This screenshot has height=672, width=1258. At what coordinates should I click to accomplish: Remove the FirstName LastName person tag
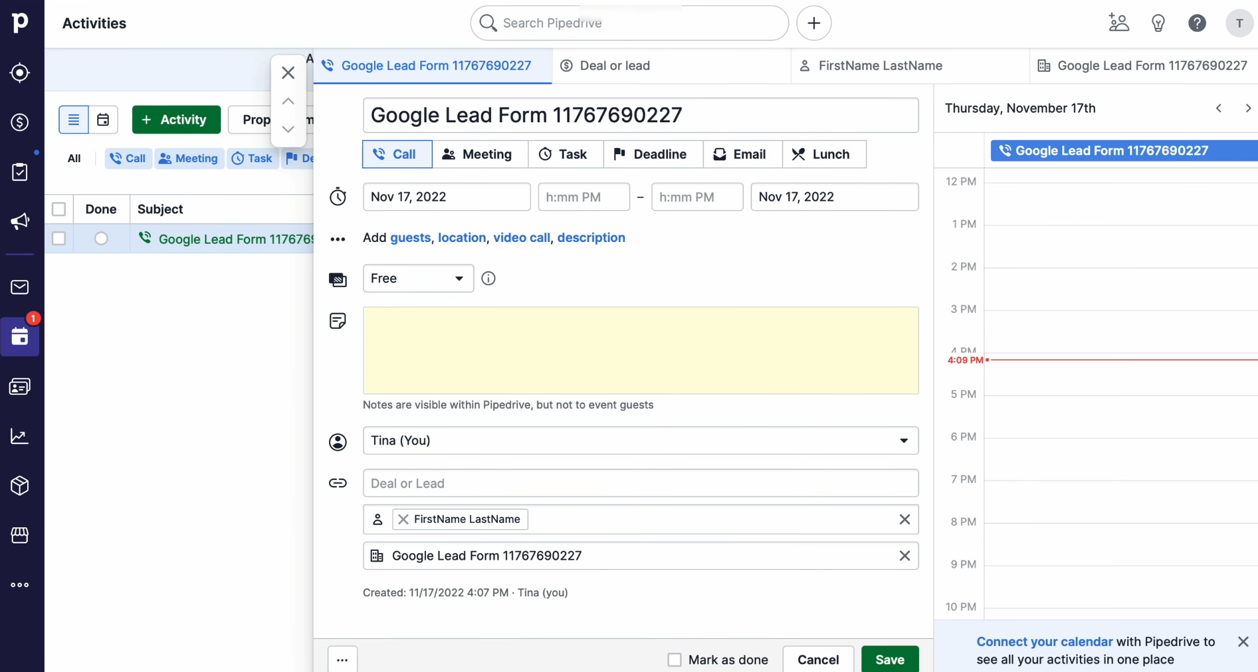click(403, 519)
